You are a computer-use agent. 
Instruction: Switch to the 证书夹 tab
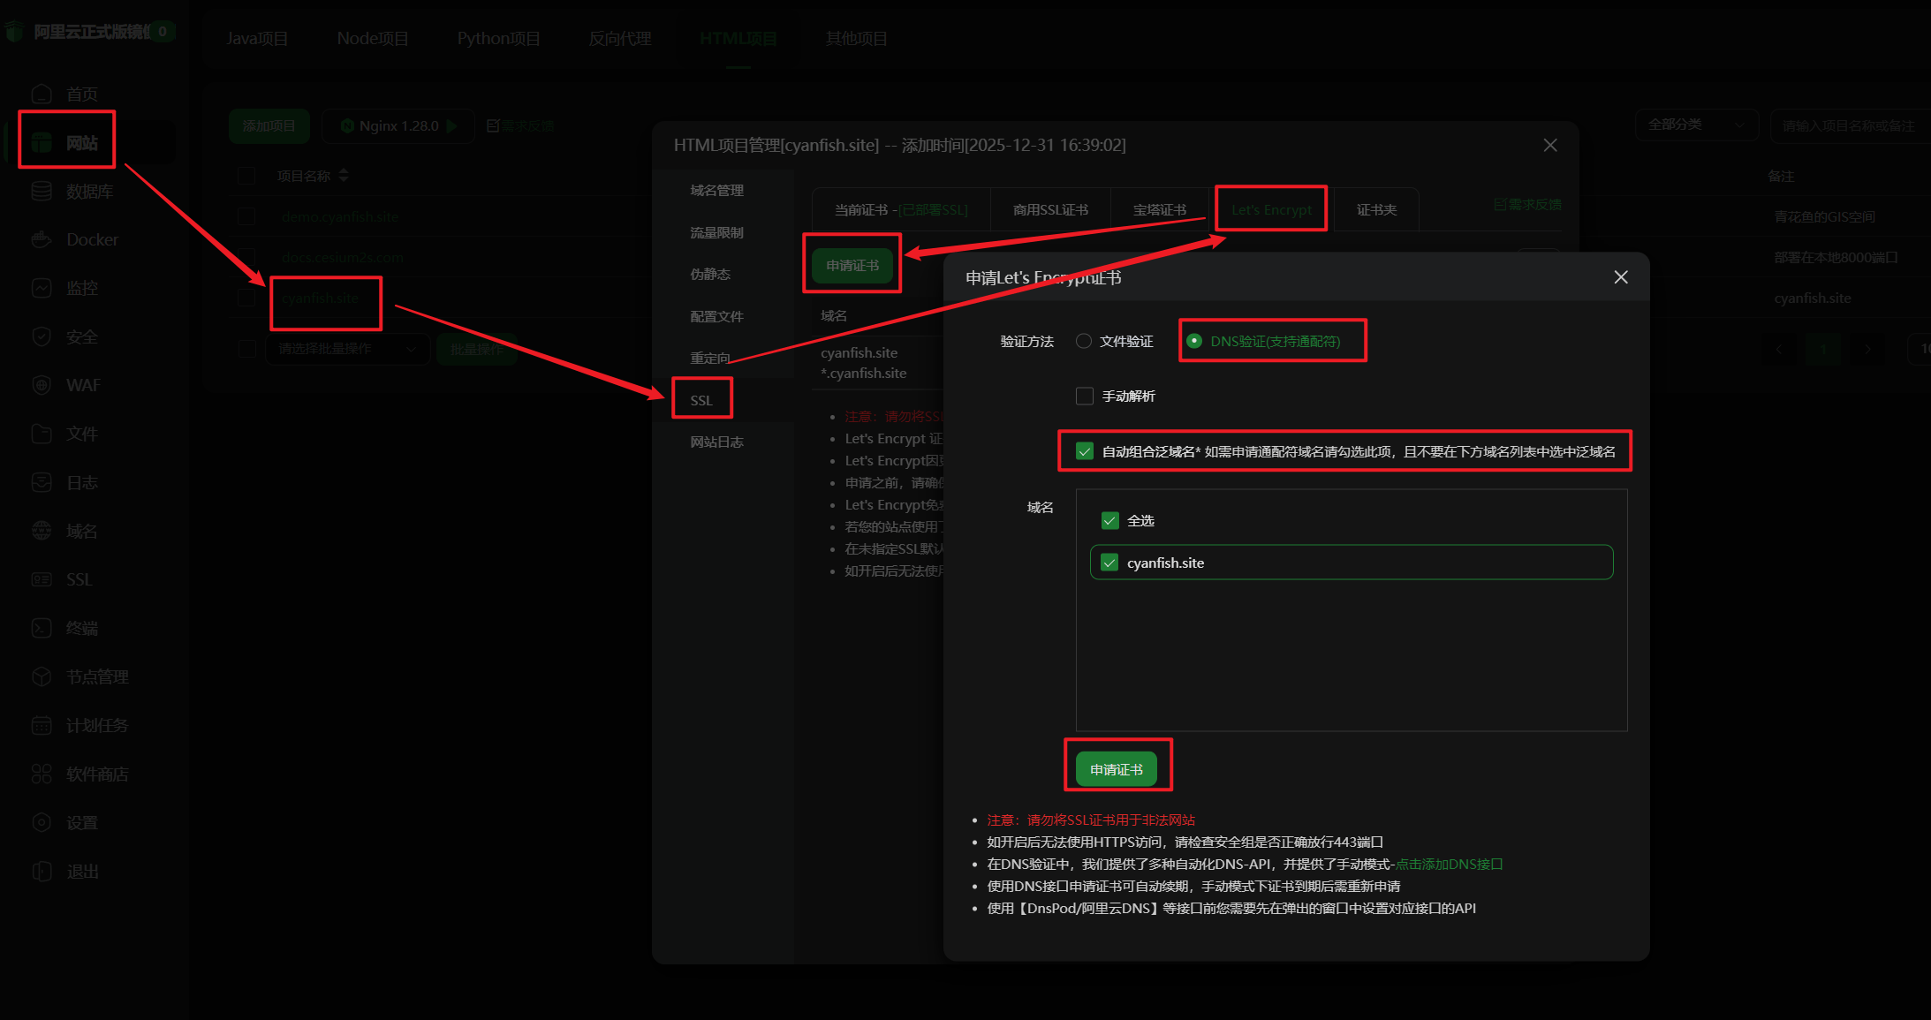tap(1376, 209)
